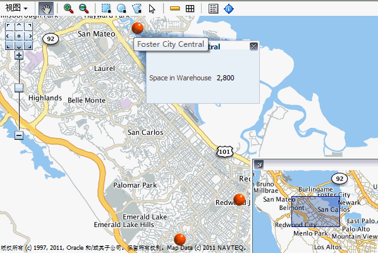Viewport: 378px width, 253px height.
Task: Click the orange marker near Redwood
Action: point(240,199)
